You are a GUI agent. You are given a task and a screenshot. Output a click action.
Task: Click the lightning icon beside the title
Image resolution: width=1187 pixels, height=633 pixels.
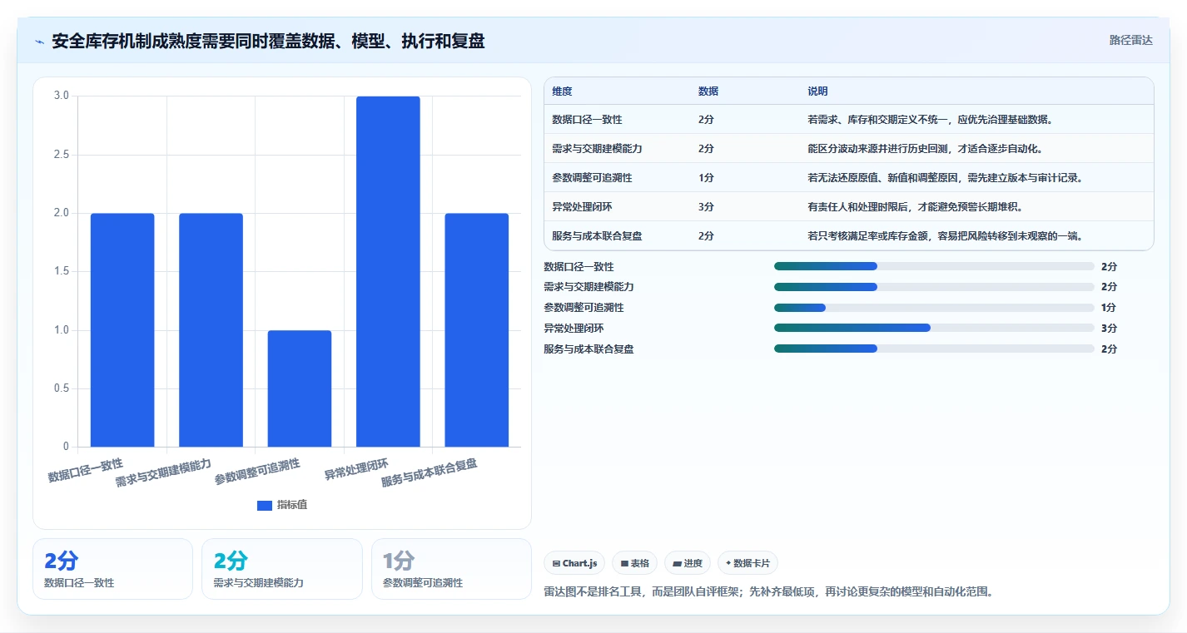point(40,42)
